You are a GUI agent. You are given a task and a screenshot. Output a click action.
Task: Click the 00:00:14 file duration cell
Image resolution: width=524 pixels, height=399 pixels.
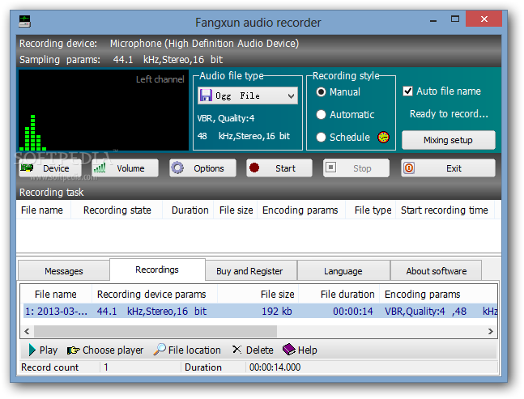353,311
